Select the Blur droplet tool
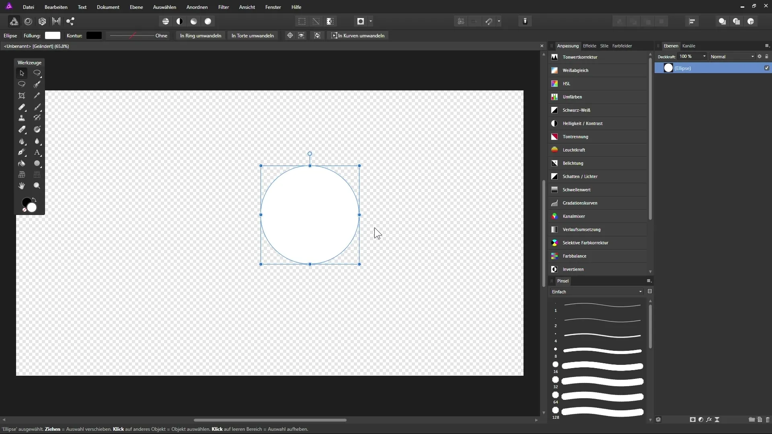772x434 pixels. 37,141
